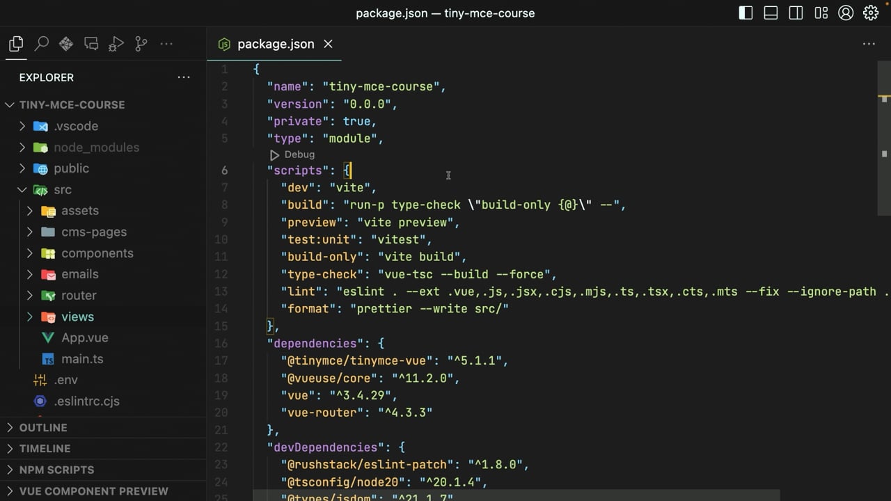Click the ESLint icon beside .eslintrc.cjs
The height and width of the screenshot is (501, 891).
click(x=40, y=401)
